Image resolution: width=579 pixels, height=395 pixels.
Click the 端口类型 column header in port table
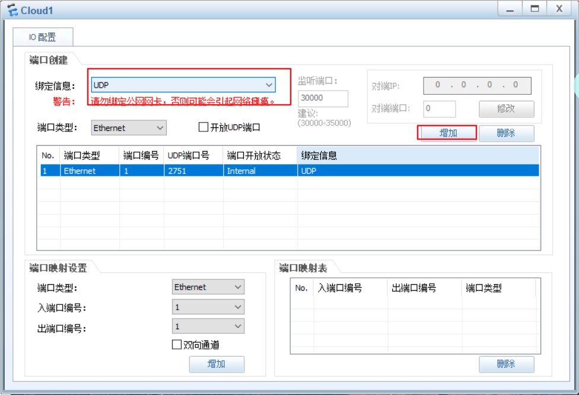[x=90, y=156]
